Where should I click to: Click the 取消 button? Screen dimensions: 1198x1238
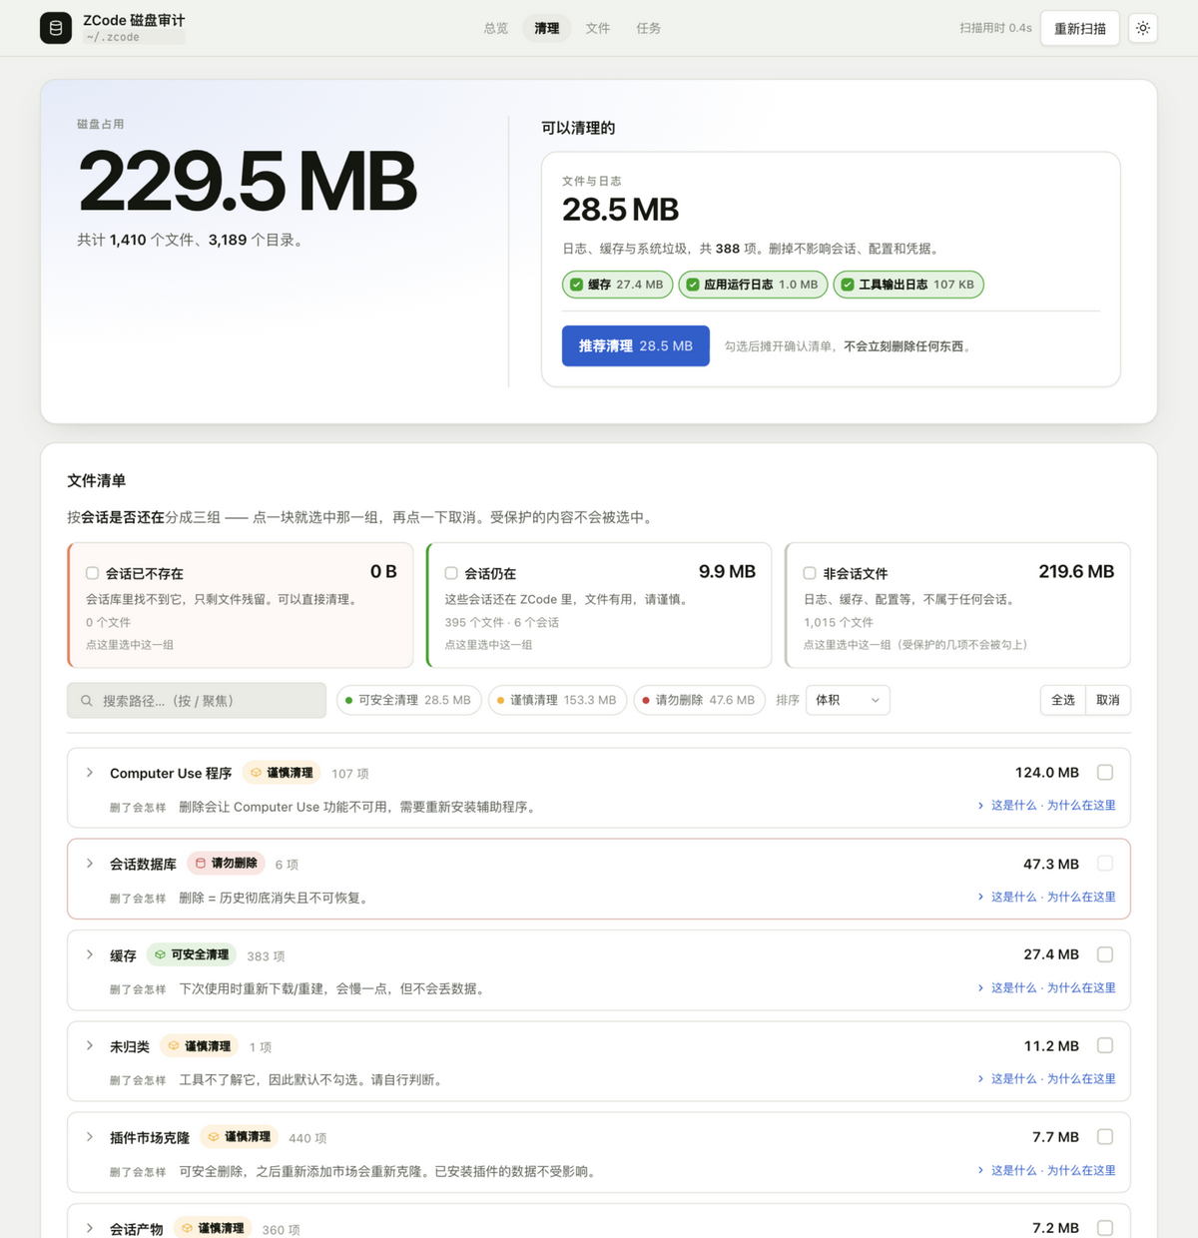[x=1108, y=700]
